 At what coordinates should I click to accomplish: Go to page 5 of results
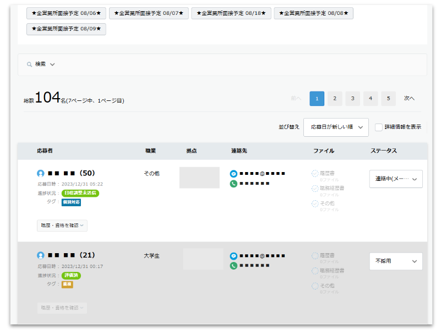tap(388, 99)
